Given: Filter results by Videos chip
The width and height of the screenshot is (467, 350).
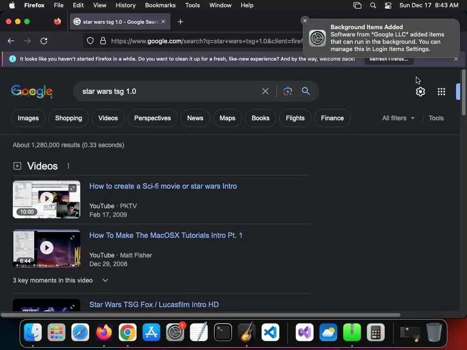Looking at the screenshot, I should 108,118.
